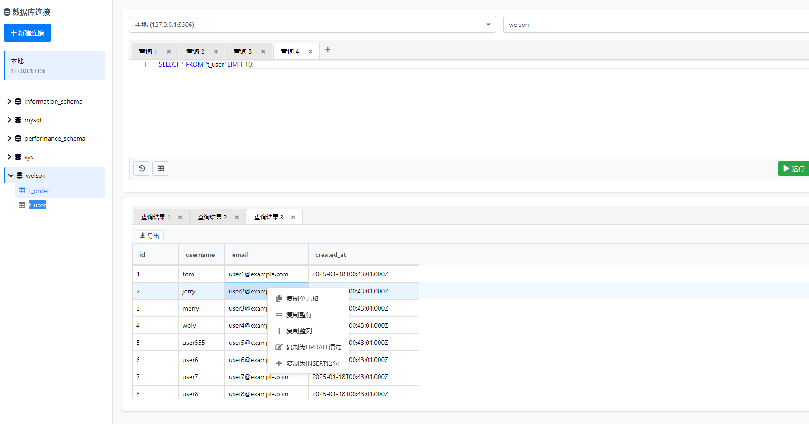The height and width of the screenshot is (424, 809).
Task: Click the username column header
Action: point(202,255)
